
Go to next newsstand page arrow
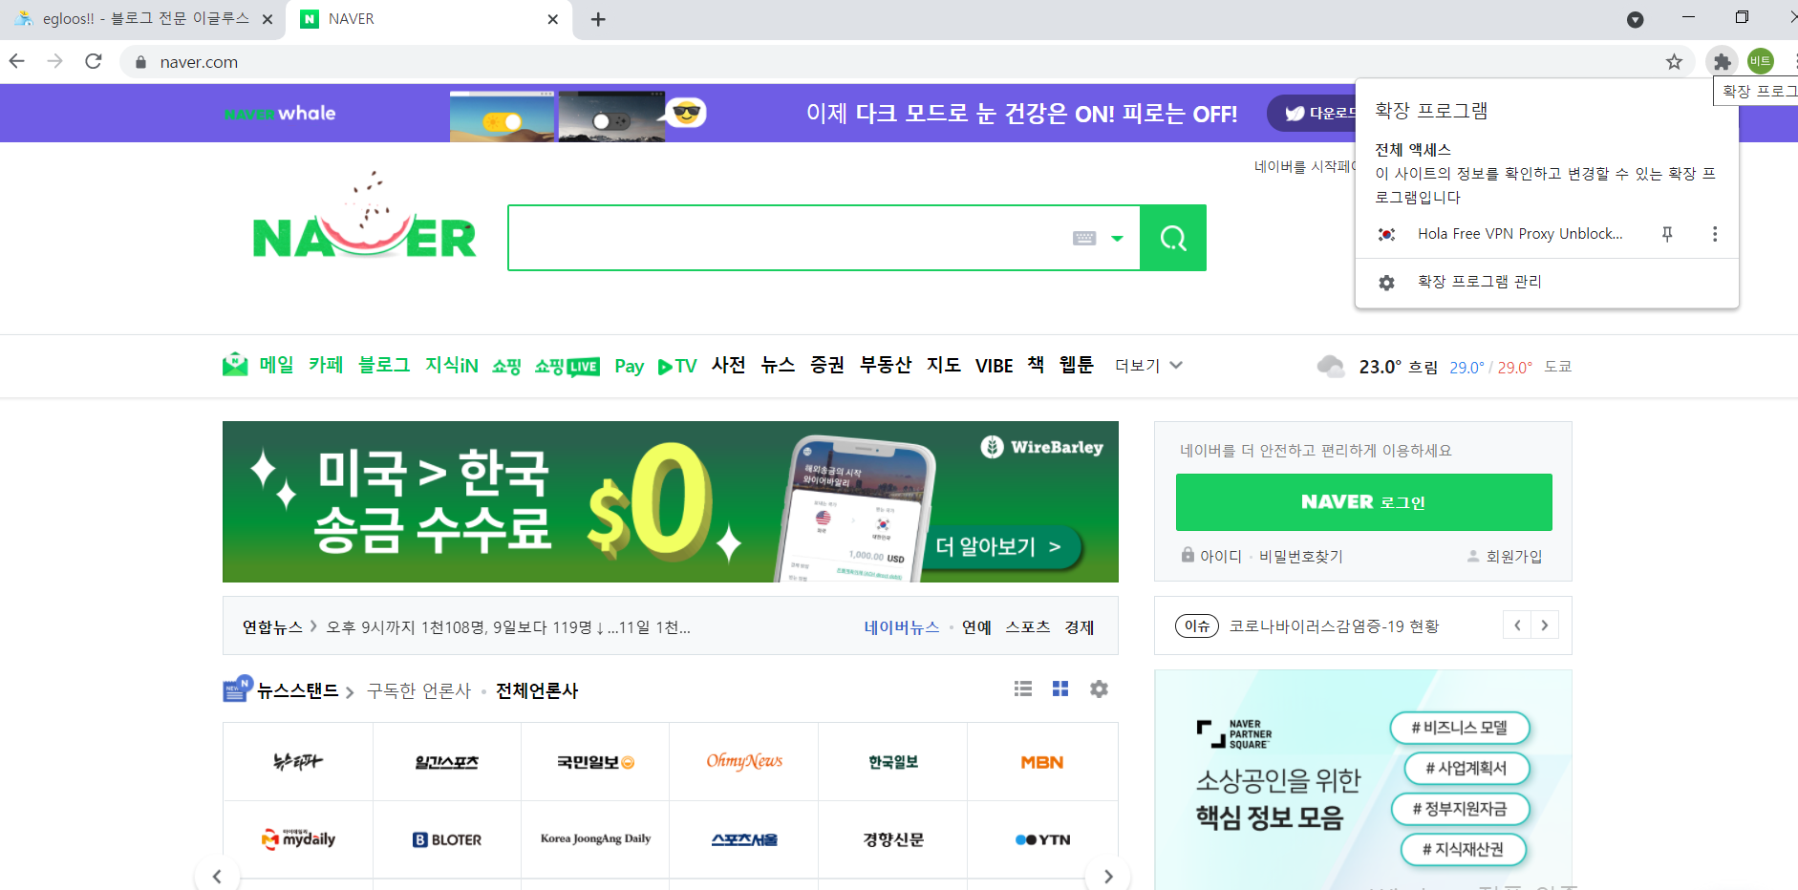[x=1108, y=876]
